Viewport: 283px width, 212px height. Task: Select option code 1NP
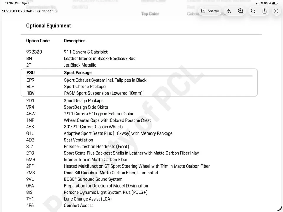click(30, 120)
